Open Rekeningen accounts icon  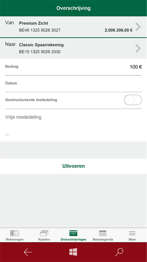coord(15,233)
